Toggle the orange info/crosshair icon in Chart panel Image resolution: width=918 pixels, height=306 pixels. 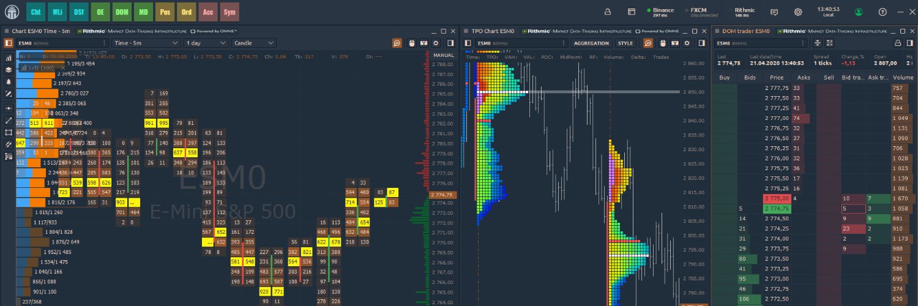tap(397, 43)
